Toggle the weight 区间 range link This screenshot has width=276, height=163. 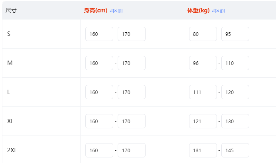(220, 11)
